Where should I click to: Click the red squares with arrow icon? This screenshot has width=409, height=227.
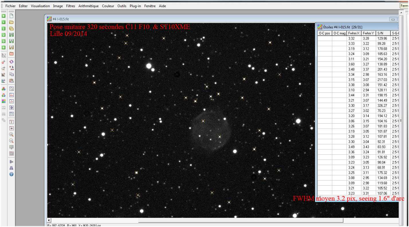[x=11, y=68]
